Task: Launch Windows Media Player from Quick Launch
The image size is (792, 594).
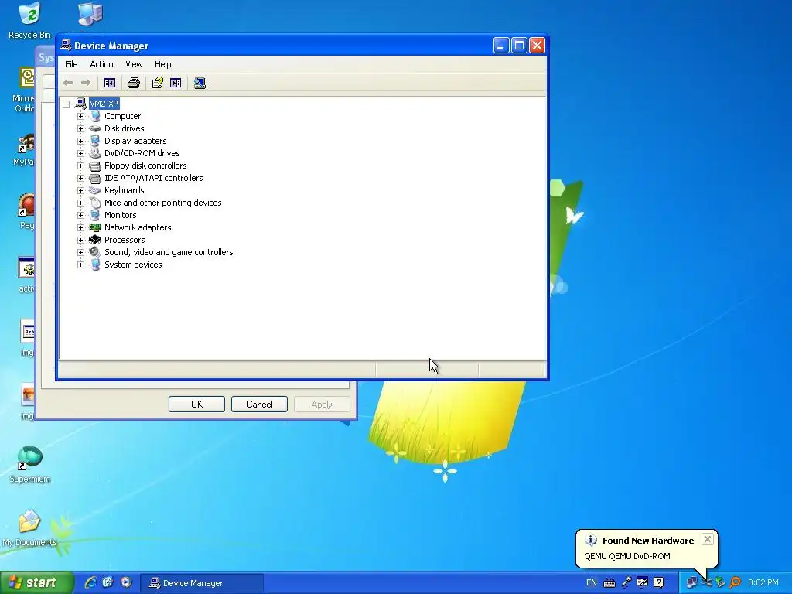Action: coord(126,582)
